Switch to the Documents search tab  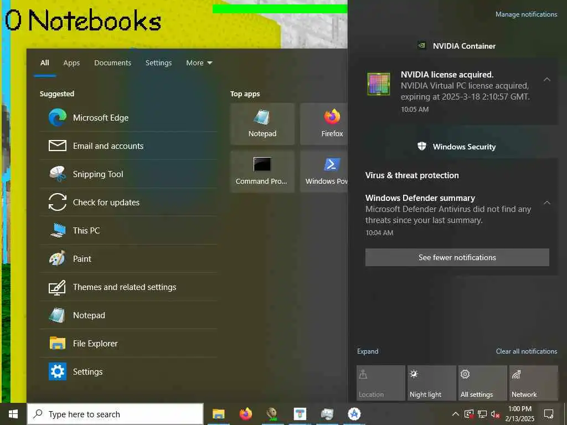click(x=112, y=63)
